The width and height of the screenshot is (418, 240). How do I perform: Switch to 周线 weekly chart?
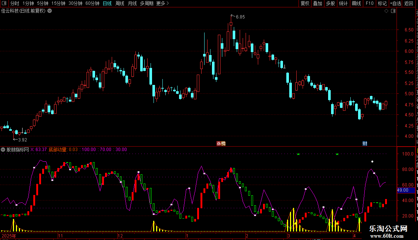coord(120,3)
